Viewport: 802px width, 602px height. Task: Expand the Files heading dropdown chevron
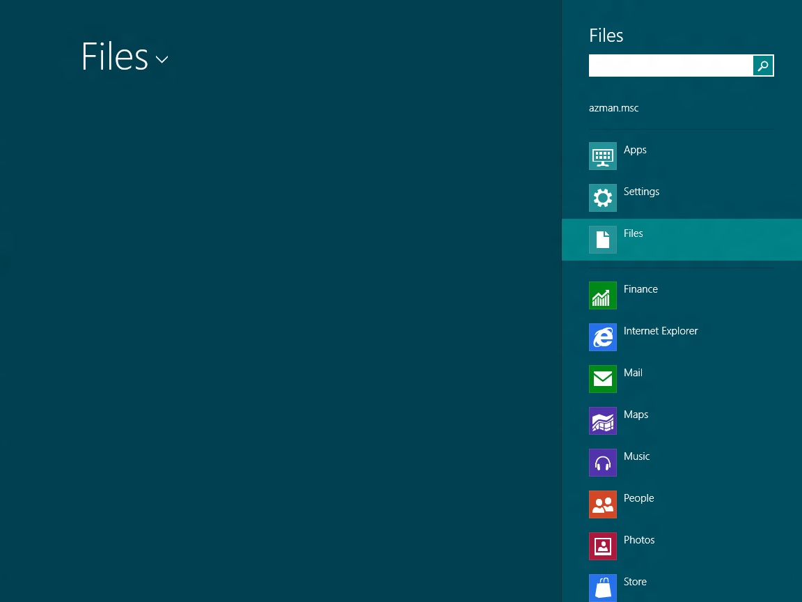162,59
